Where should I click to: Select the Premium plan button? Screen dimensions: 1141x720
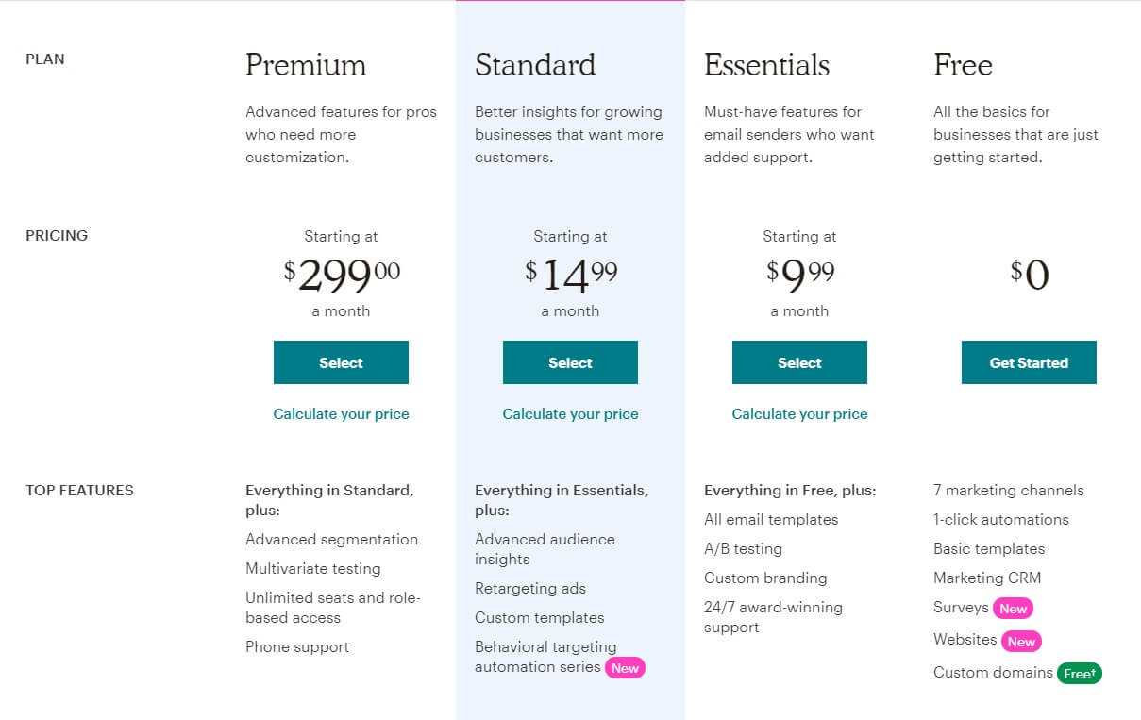tap(341, 362)
